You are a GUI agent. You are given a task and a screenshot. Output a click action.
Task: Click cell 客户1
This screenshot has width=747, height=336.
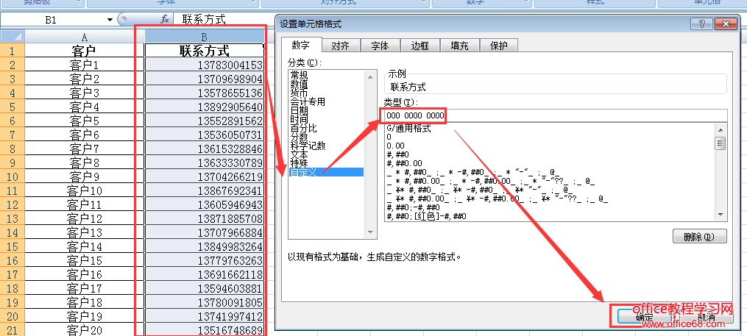[x=85, y=65]
